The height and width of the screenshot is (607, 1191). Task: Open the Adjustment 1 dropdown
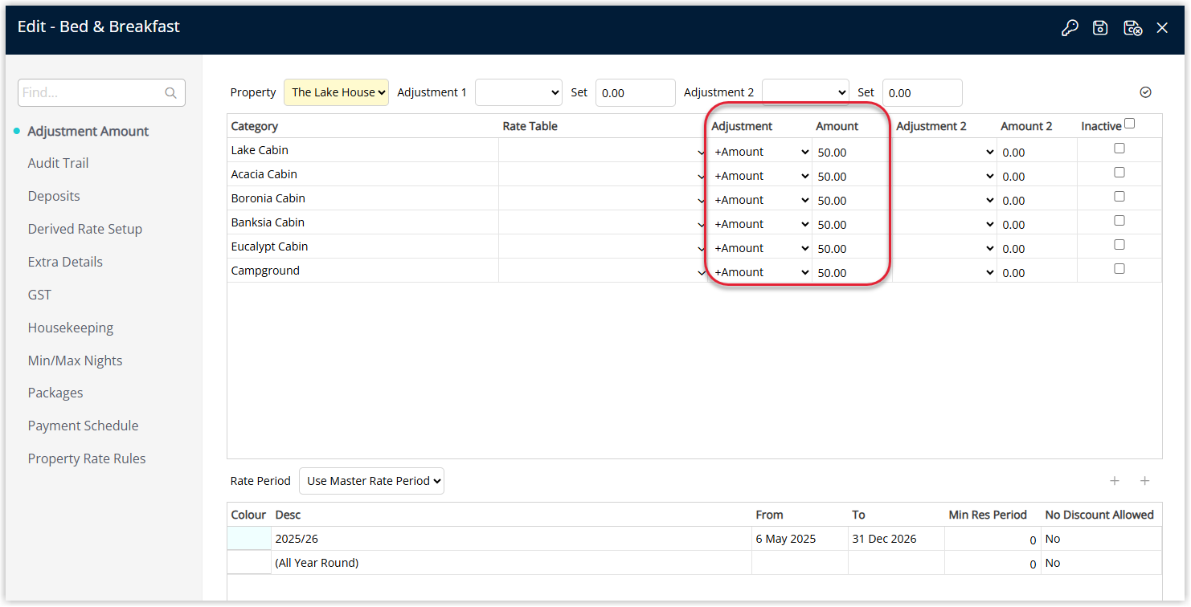(x=518, y=92)
